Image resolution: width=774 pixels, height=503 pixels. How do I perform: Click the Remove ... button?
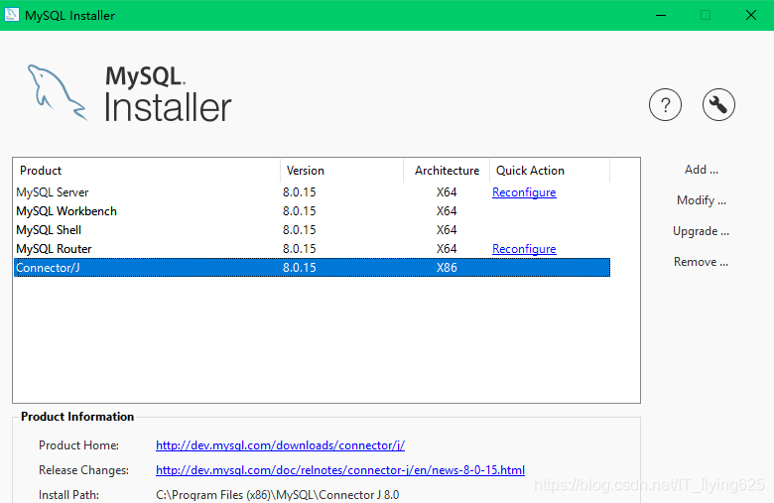tap(701, 262)
